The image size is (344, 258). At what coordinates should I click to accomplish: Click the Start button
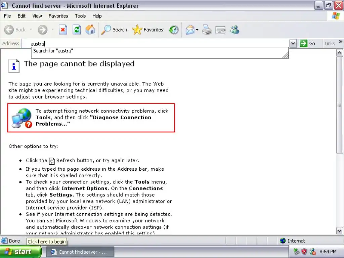(20, 252)
